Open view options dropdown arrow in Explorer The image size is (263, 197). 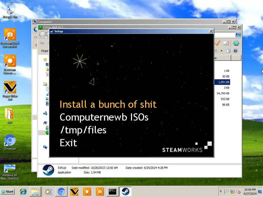222,51
